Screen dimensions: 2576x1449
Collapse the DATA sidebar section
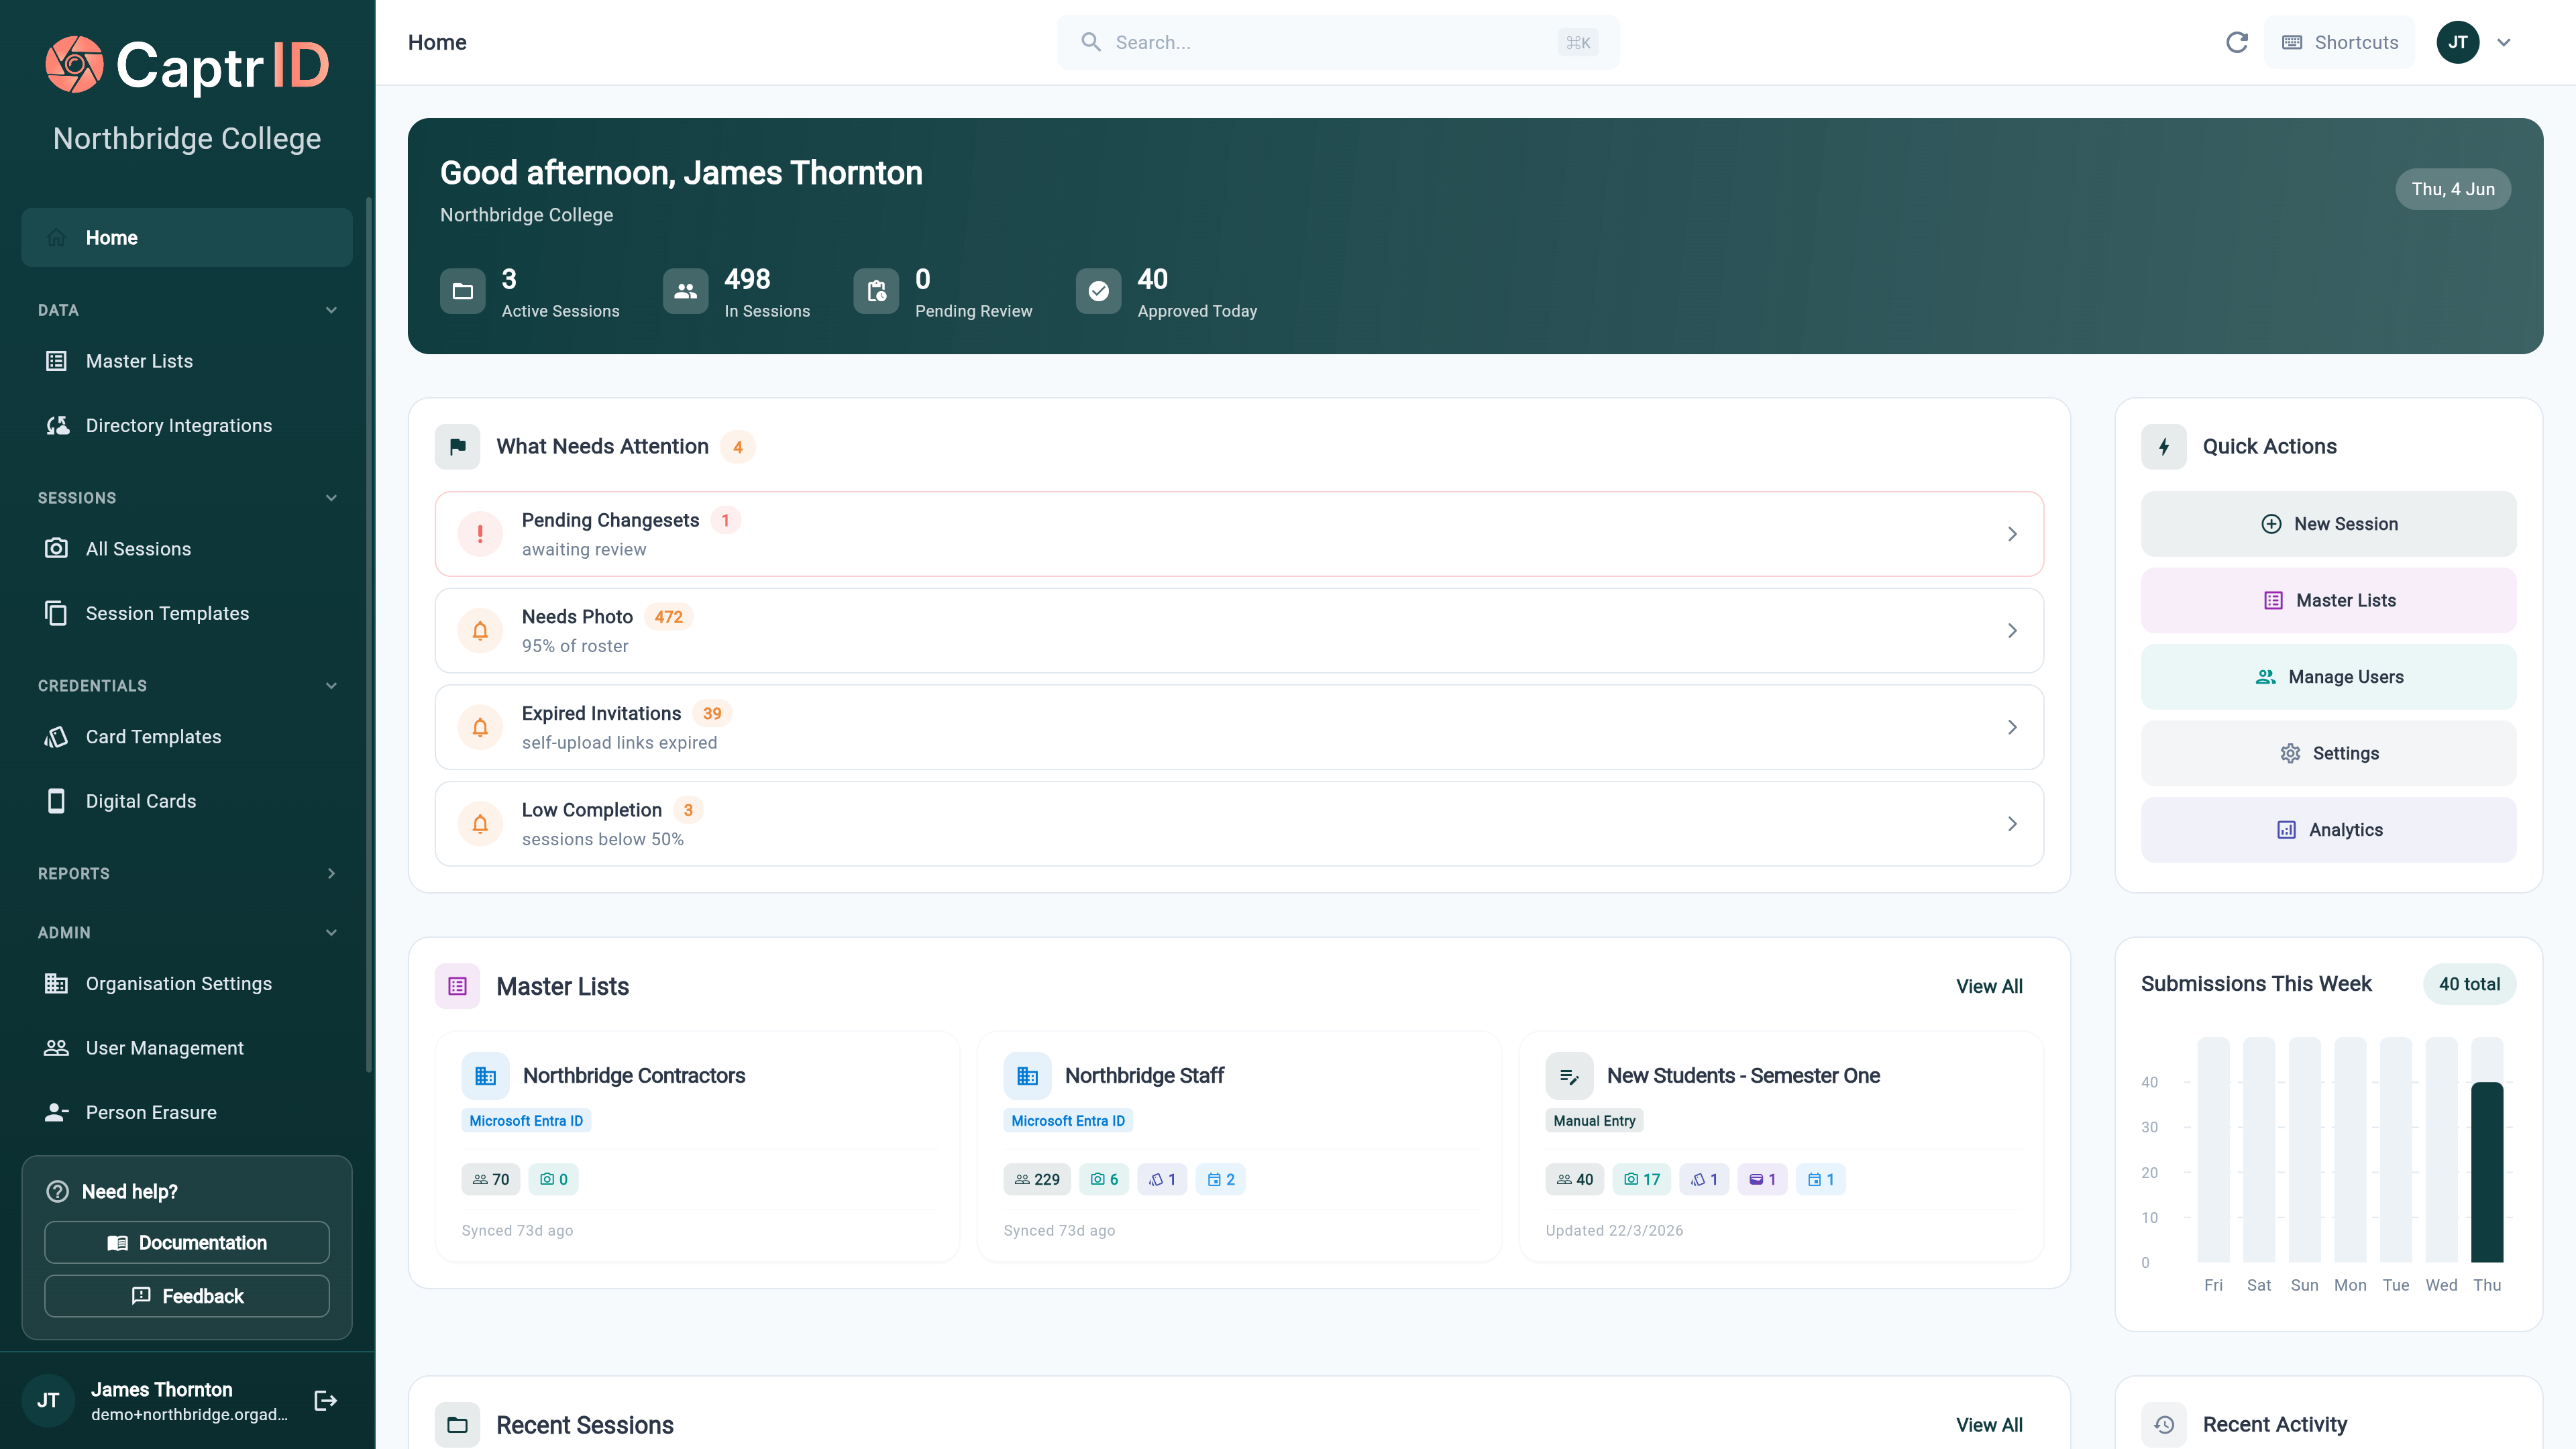point(331,310)
